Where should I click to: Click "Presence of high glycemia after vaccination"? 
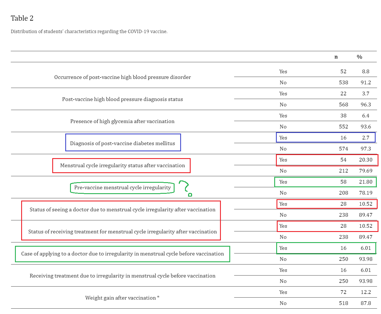[x=122, y=121]
